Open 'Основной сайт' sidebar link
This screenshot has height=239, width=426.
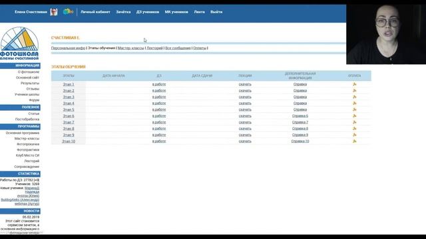(x=27, y=78)
